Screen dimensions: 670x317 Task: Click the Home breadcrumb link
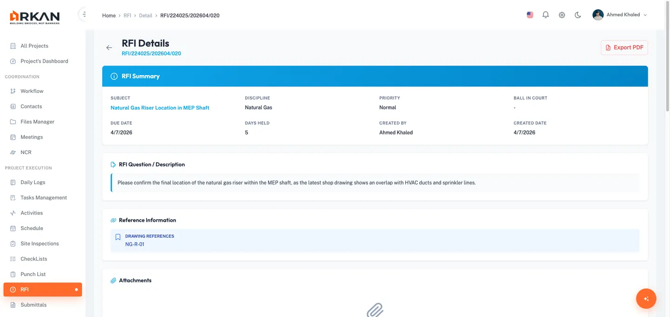tap(109, 15)
